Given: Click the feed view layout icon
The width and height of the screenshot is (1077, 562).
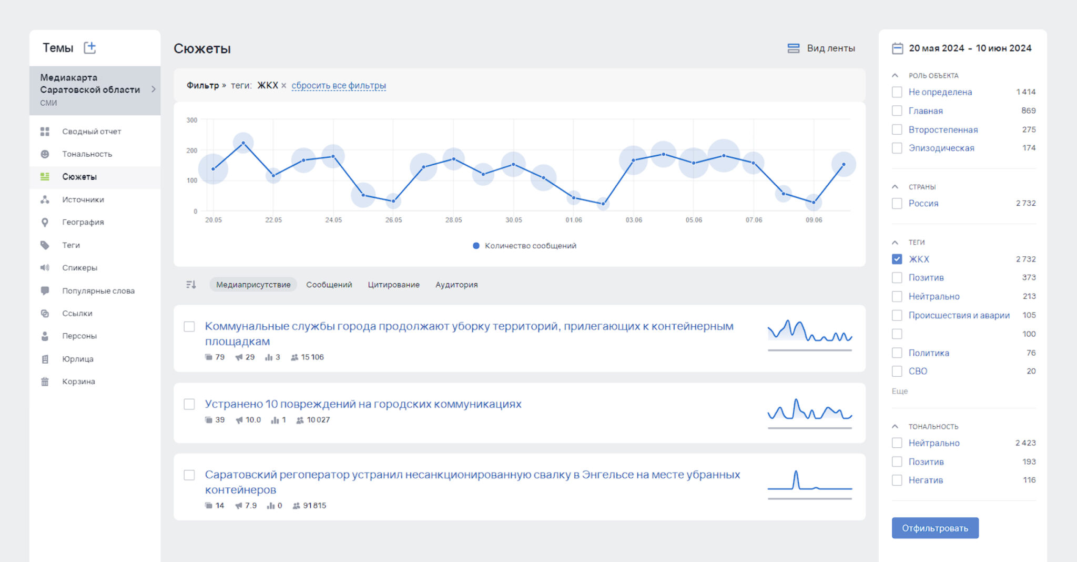Looking at the screenshot, I should [x=793, y=48].
